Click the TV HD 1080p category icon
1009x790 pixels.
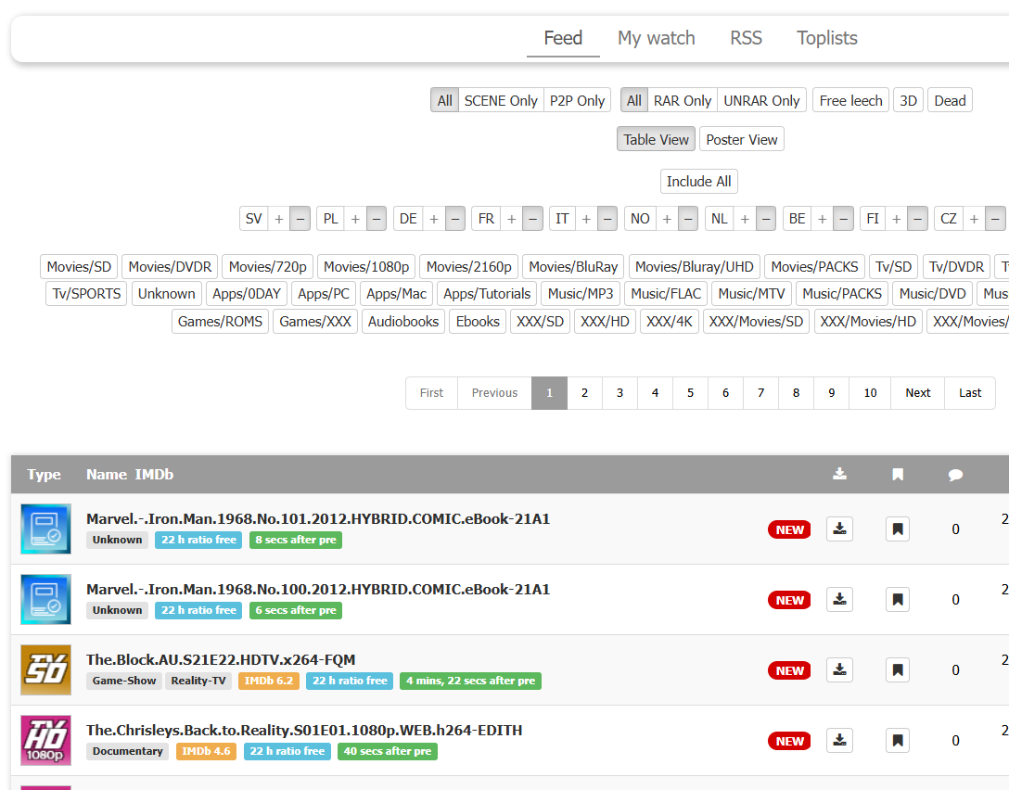pos(45,741)
